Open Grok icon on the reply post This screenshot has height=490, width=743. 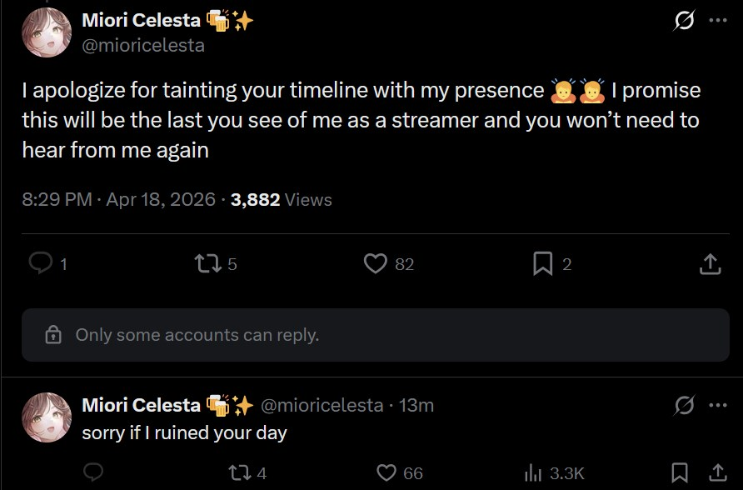pos(683,406)
